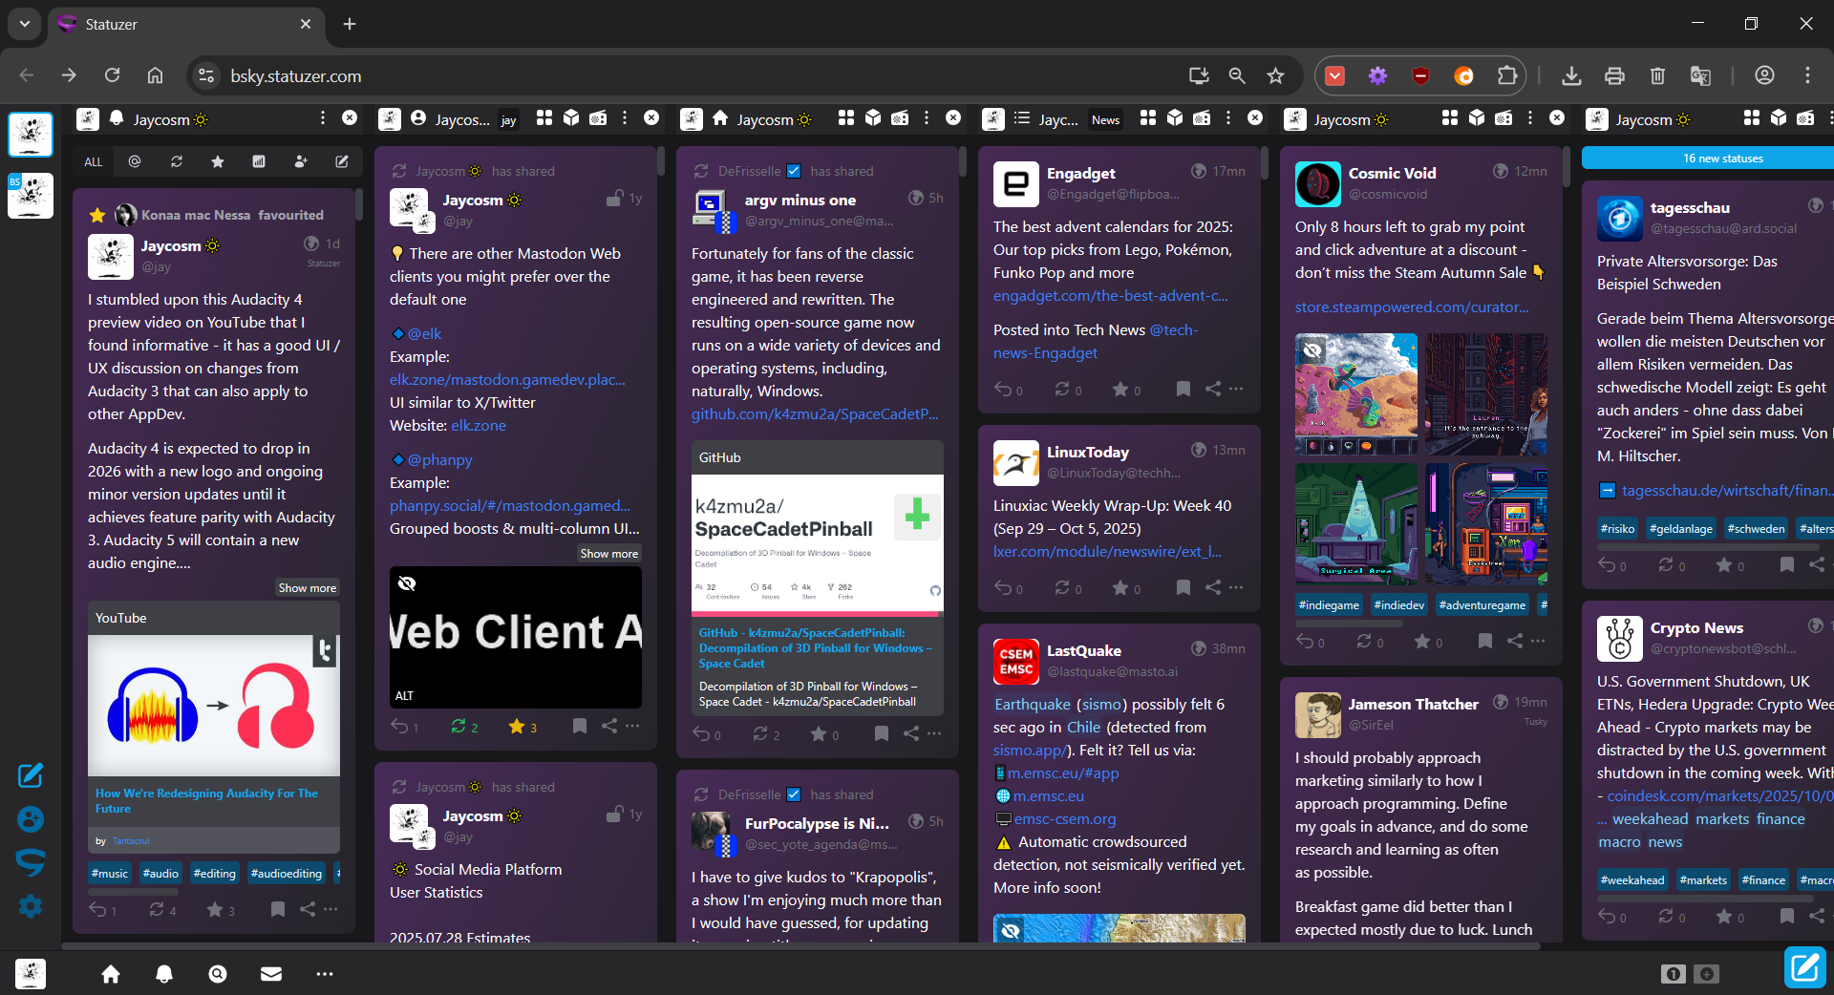1834x995 pixels.
Task: Share the LinuxToday Linuxiac Wrap-Up post
Action: pos(1212,587)
